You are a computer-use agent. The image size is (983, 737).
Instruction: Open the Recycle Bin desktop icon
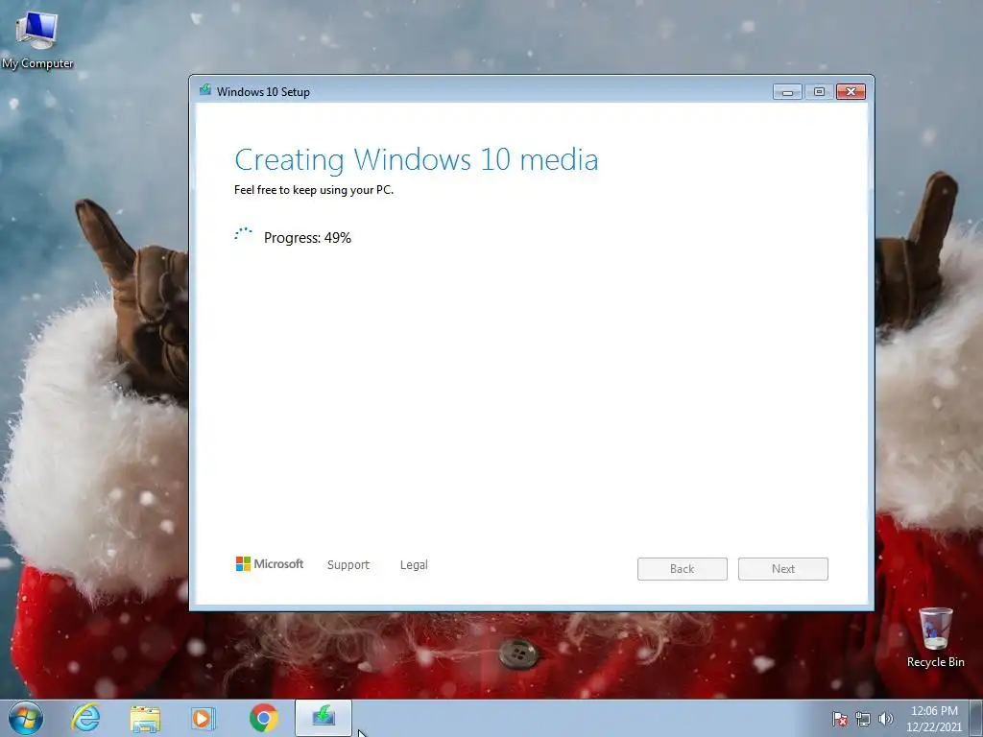pos(935,637)
